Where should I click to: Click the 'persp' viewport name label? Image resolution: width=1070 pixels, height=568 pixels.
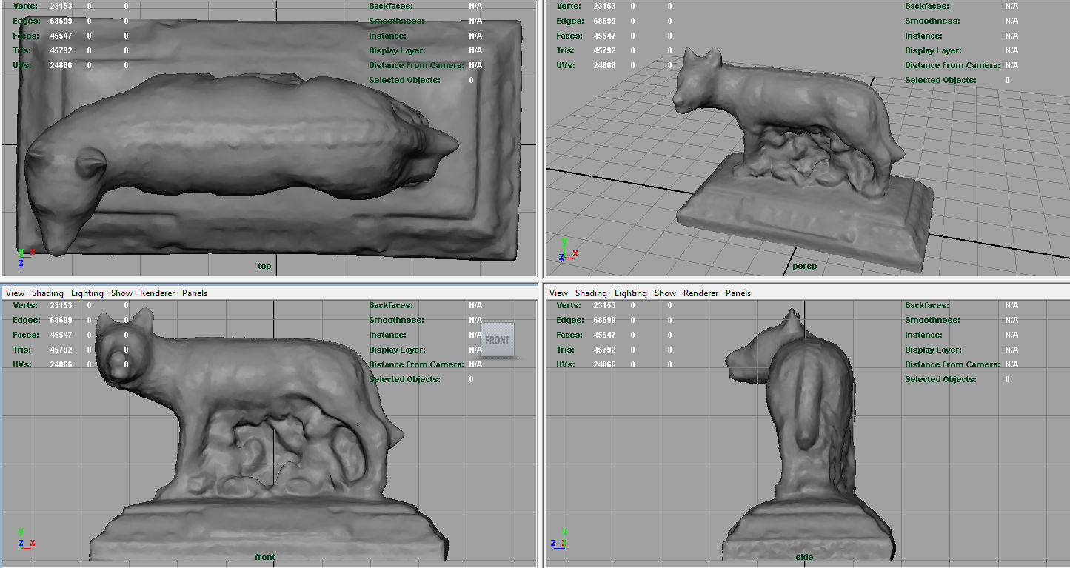coord(805,266)
